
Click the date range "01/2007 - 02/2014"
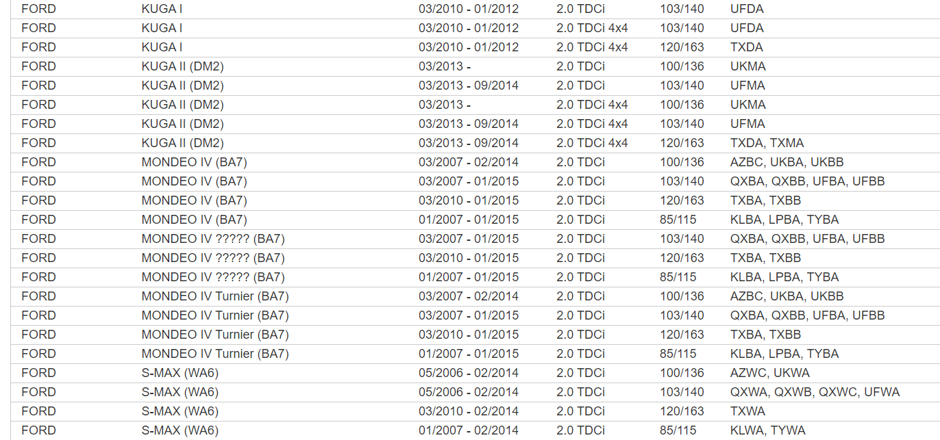point(469,430)
